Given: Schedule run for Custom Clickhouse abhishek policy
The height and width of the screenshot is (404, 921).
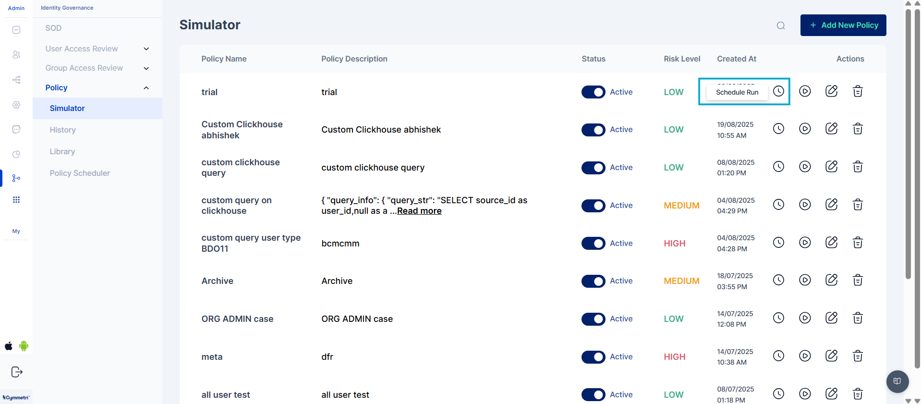Looking at the screenshot, I should pyautogui.click(x=778, y=129).
